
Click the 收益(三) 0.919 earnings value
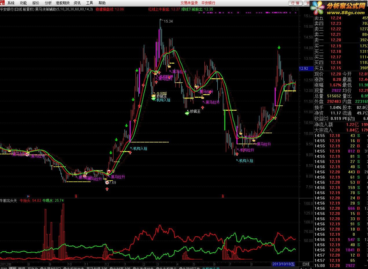(328, 118)
